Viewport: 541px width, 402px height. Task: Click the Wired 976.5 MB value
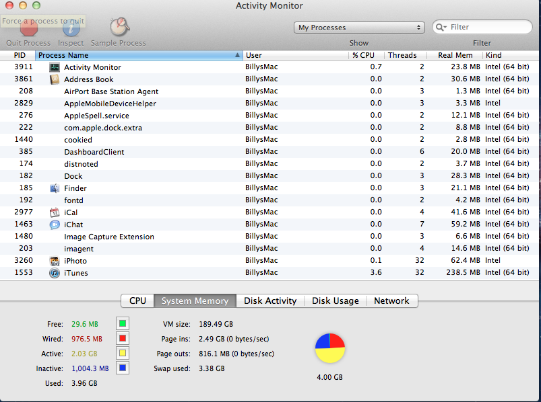click(x=87, y=339)
